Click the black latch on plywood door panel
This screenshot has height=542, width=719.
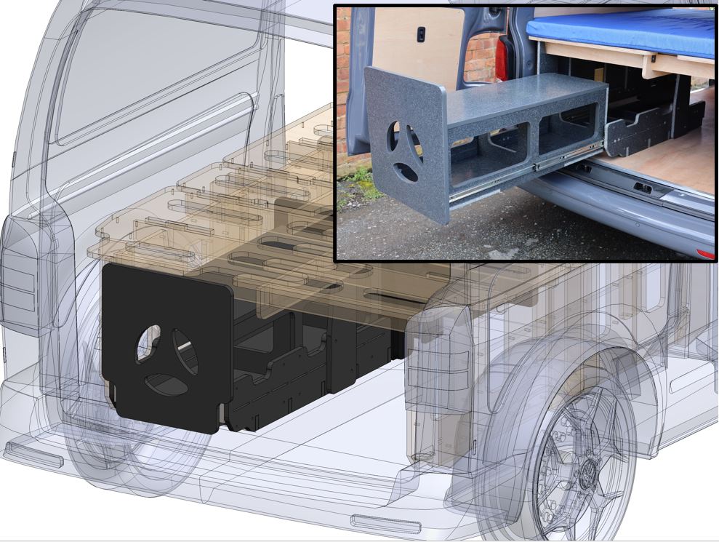[421, 33]
